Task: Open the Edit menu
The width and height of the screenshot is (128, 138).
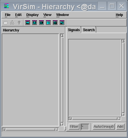Action: (x=18, y=15)
